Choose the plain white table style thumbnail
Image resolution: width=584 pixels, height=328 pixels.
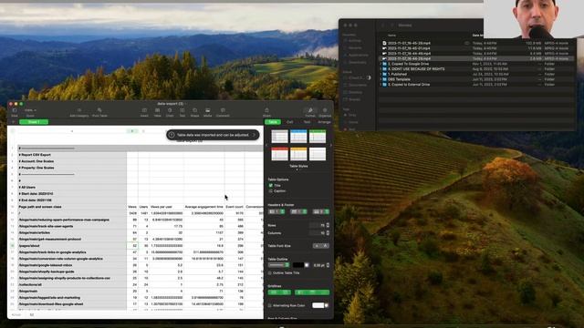coord(318,154)
